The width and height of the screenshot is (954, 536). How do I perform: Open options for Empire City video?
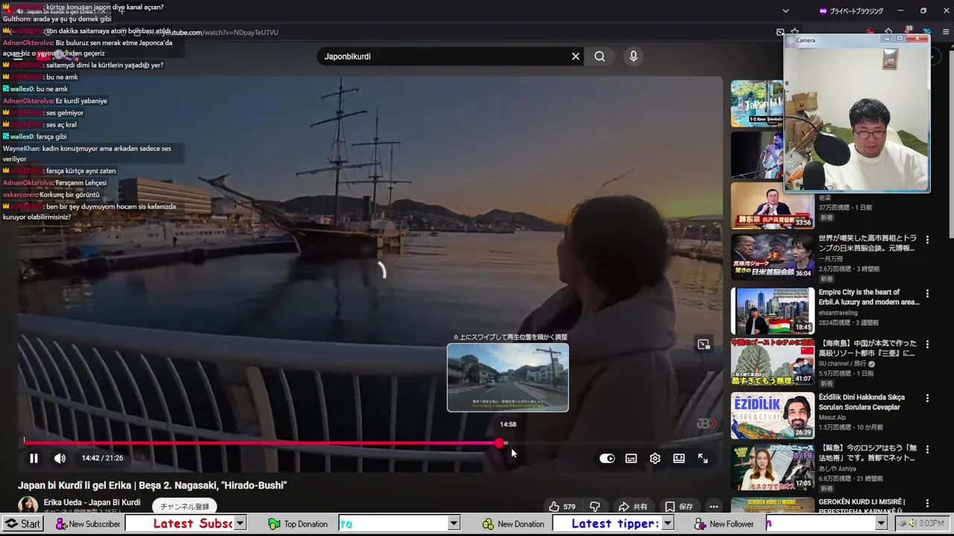pos(927,293)
